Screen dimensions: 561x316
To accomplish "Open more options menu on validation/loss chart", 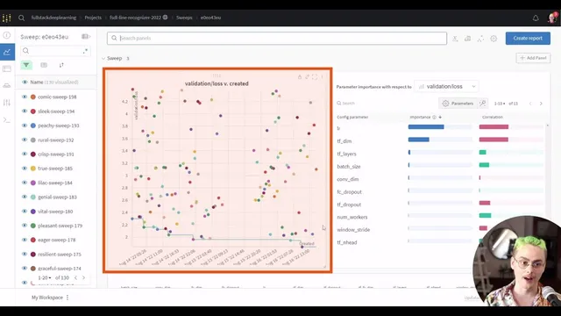I will 322,76.
